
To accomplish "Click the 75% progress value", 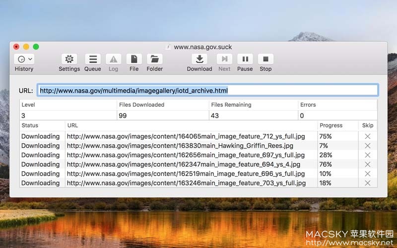I will (x=326, y=136).
